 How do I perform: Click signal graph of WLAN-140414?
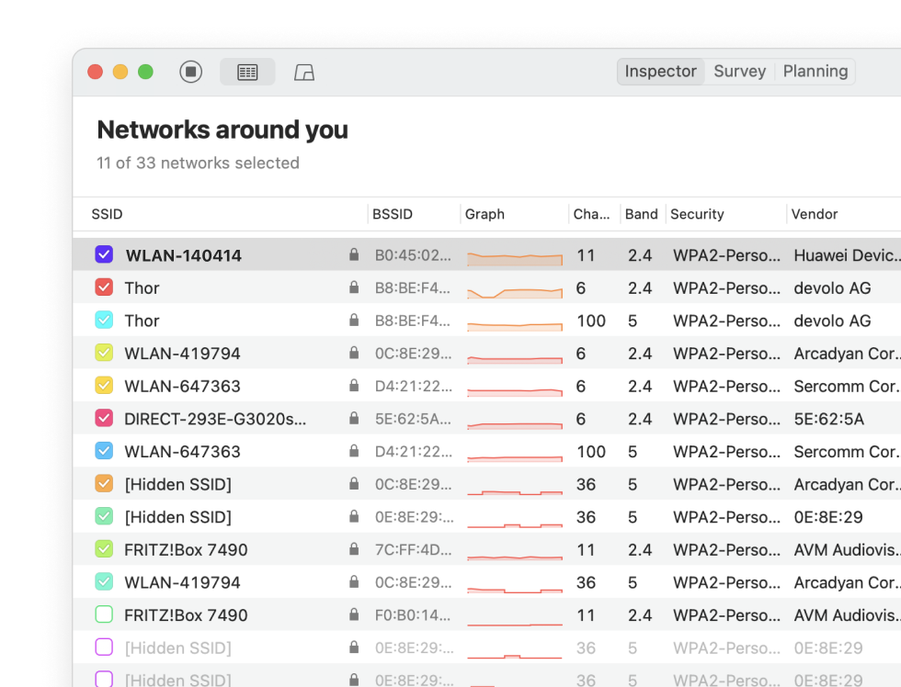[514, 256]
